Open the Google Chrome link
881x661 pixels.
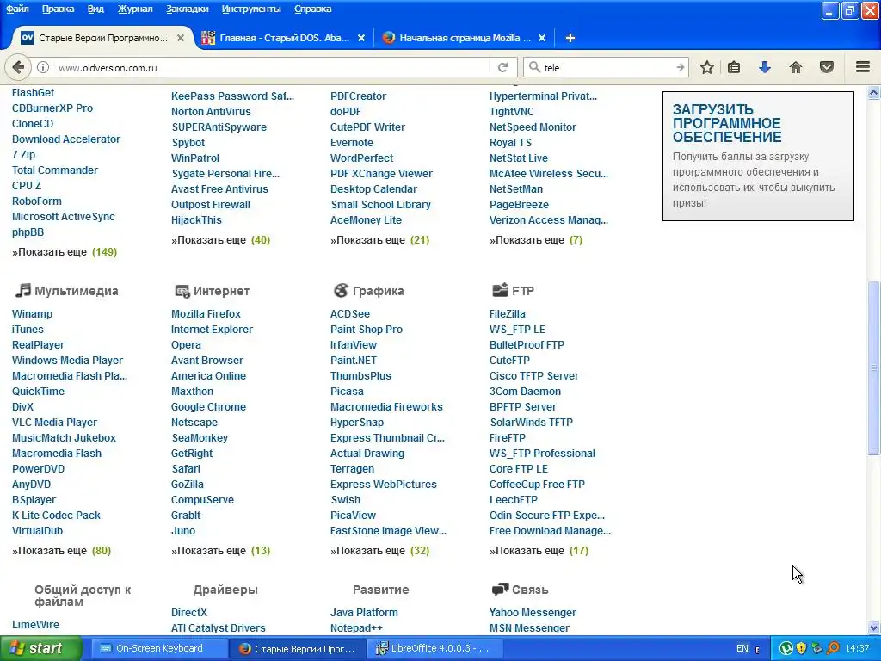click(208, 407)
